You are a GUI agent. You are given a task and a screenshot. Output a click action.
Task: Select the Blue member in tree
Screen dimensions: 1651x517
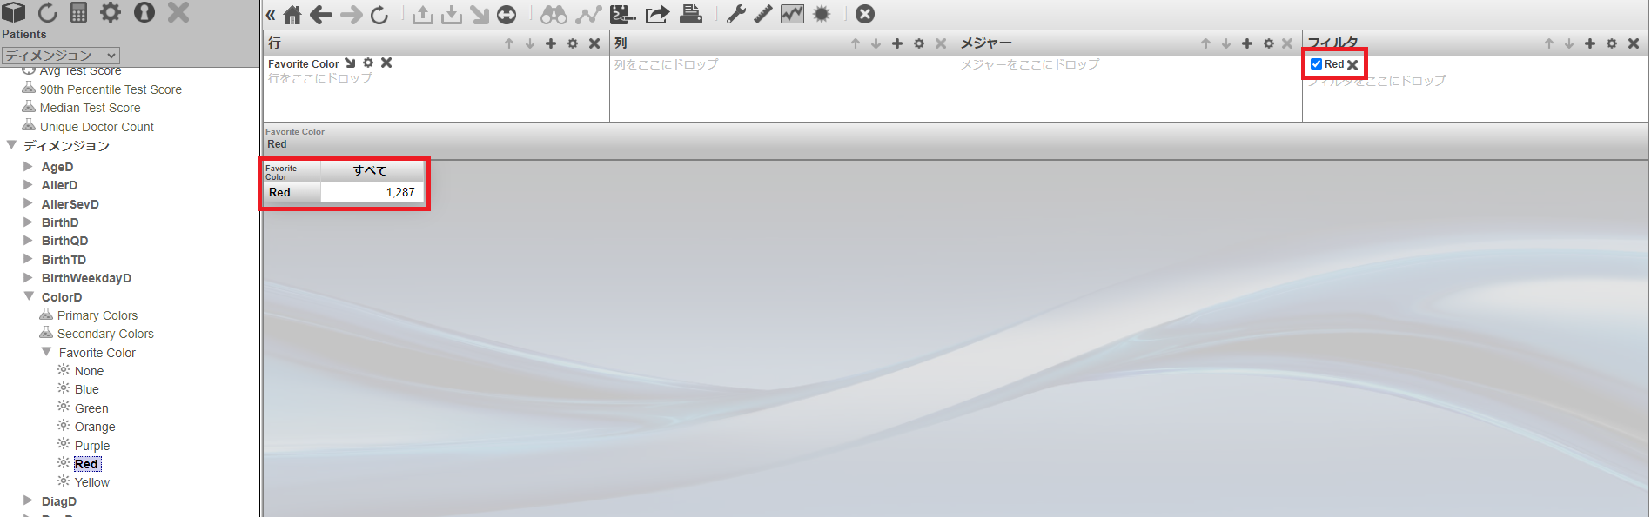click(86, 389)
